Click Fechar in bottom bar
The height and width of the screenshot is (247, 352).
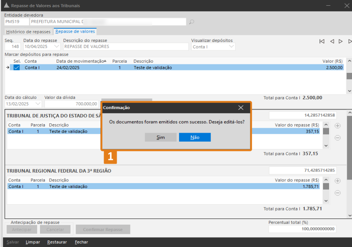tap(81, 242)
